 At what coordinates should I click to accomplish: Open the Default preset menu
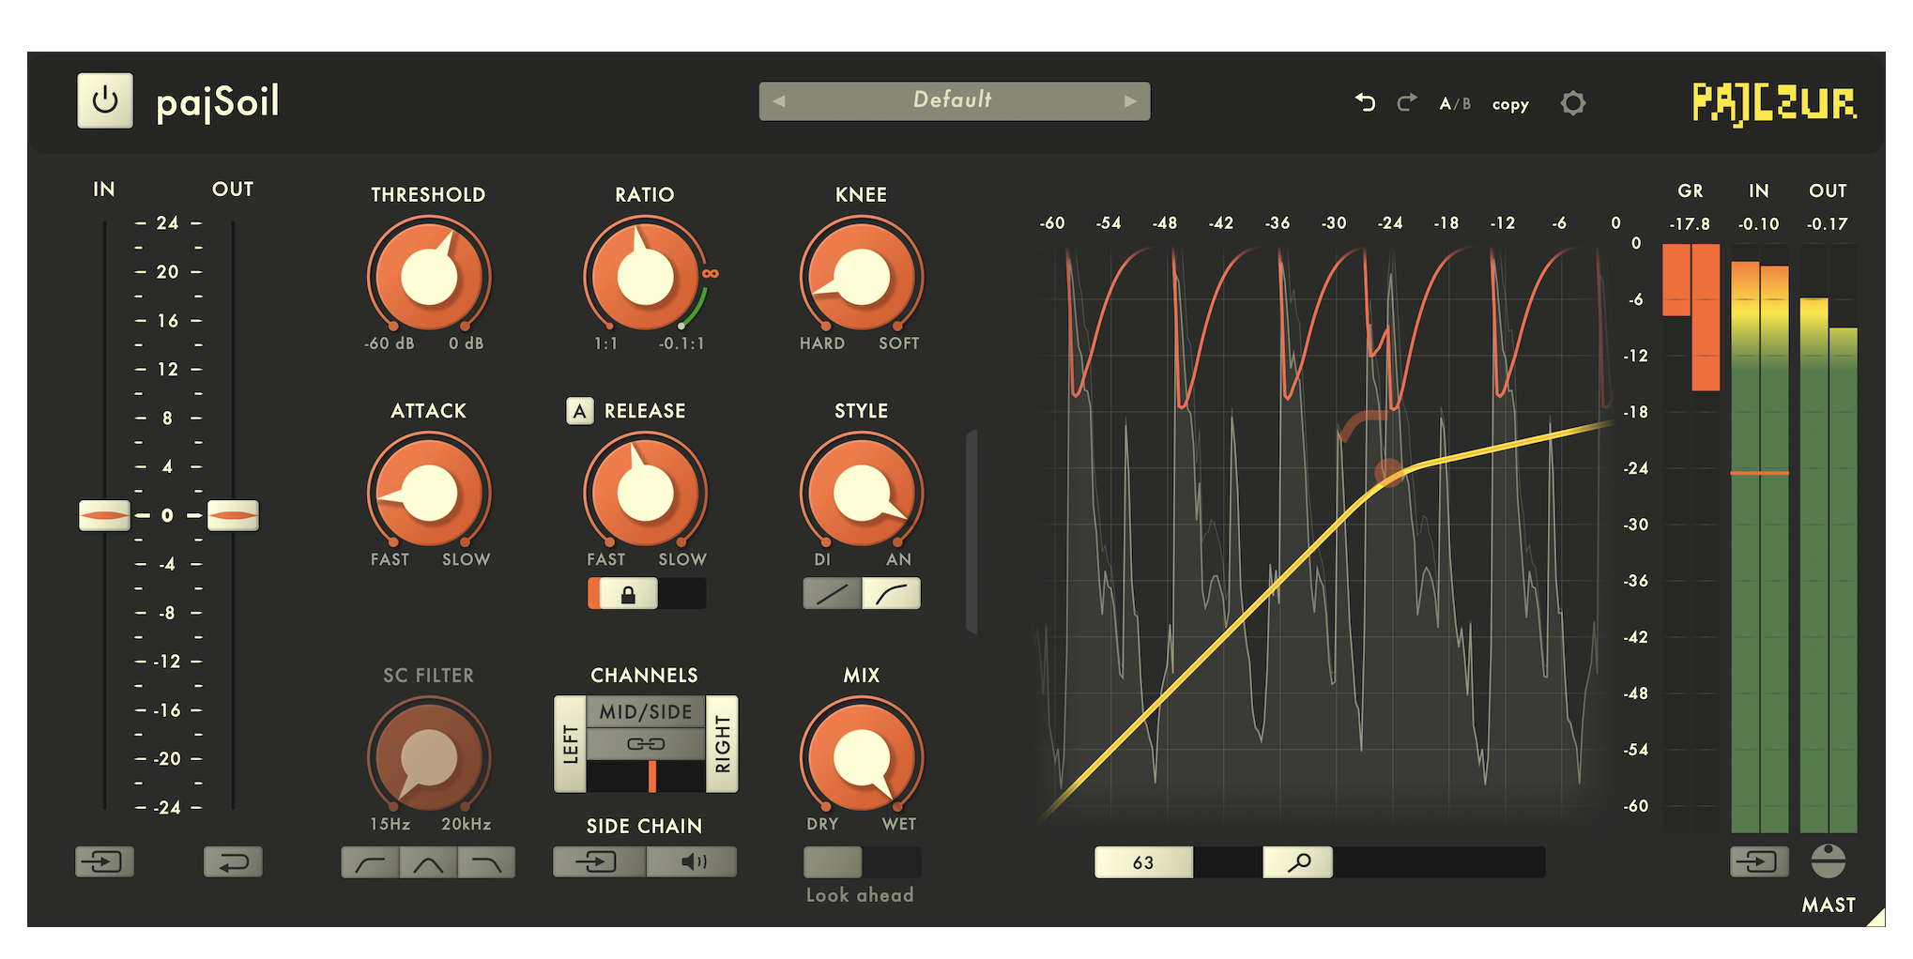point(954,100)
